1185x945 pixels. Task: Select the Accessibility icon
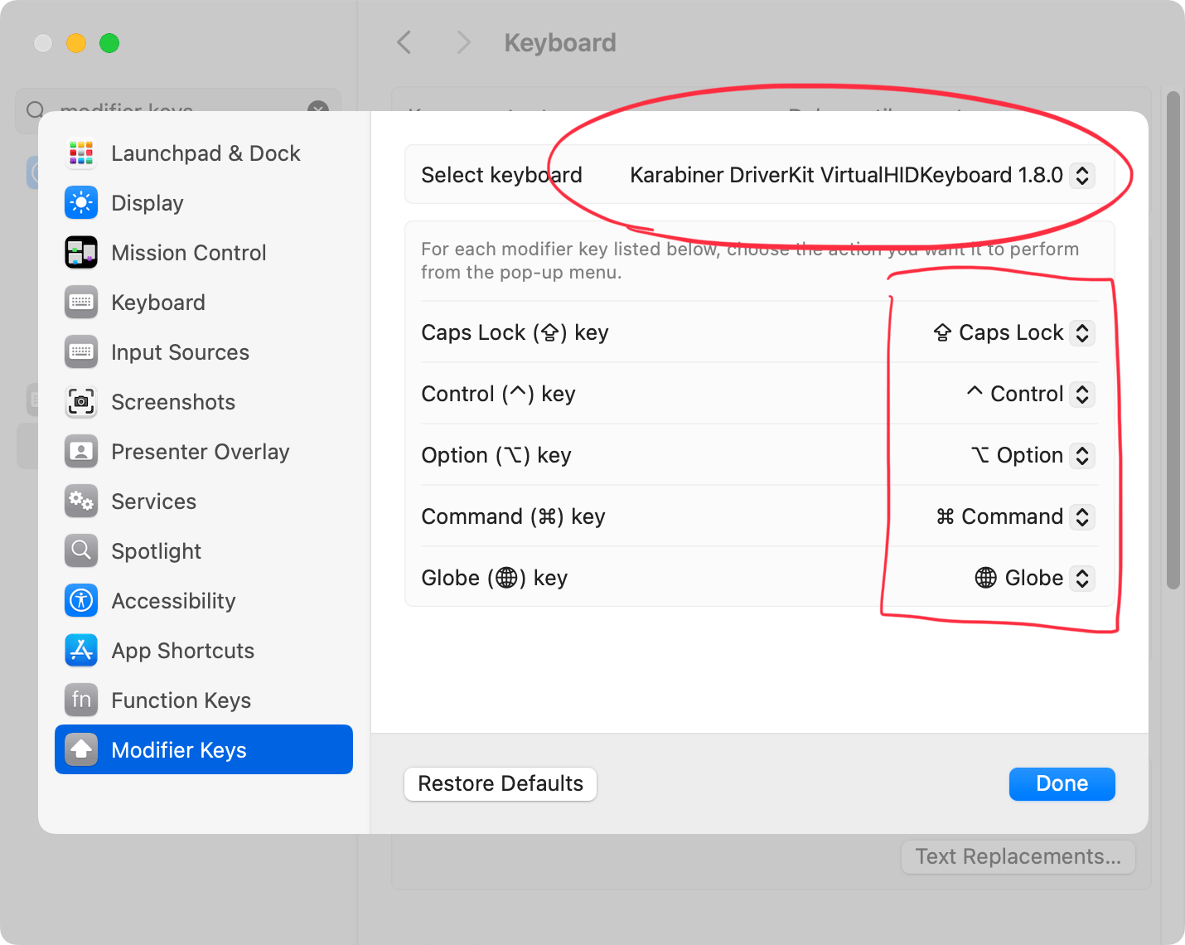point(81,601)
